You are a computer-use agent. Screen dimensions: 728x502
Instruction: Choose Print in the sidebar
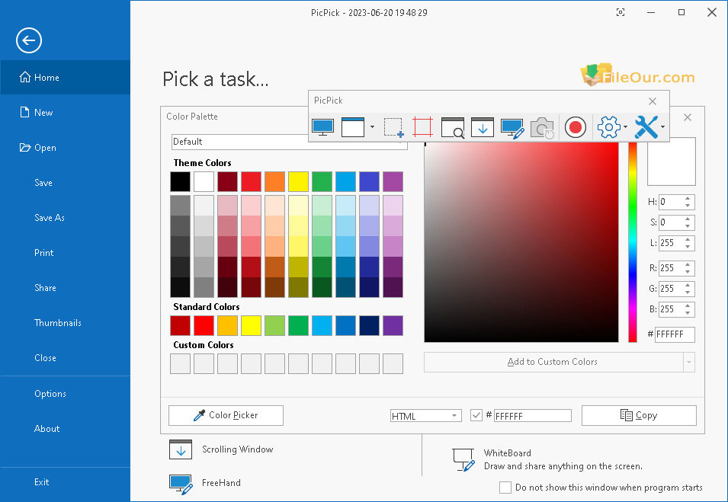pyautogui.click(x=66, y=253)
